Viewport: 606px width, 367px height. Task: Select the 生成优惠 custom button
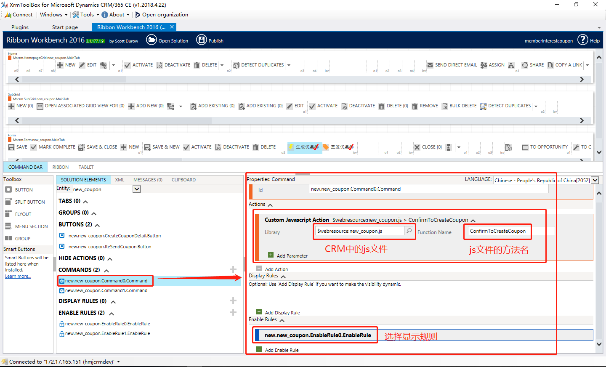[304, 147]
